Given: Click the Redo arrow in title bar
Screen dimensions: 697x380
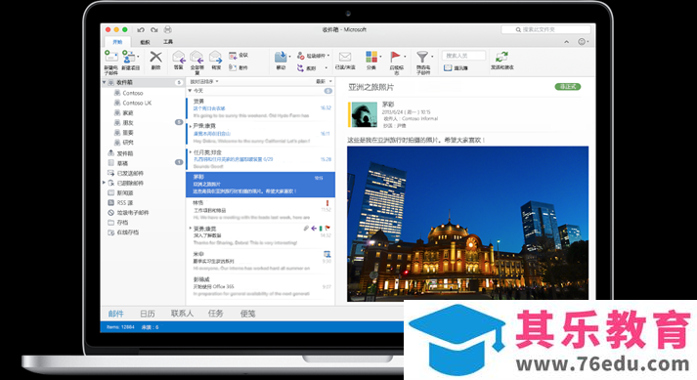Looking at the screenshot, I should (153, 29).
